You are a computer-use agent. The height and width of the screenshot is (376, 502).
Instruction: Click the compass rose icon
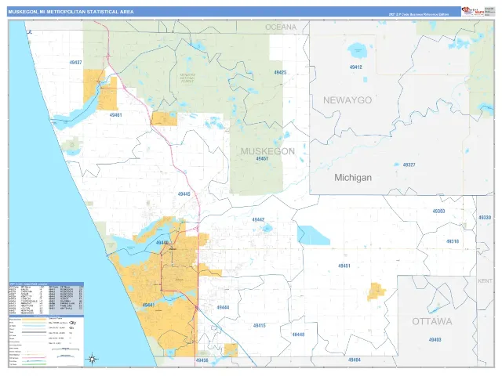pos(93,360)
